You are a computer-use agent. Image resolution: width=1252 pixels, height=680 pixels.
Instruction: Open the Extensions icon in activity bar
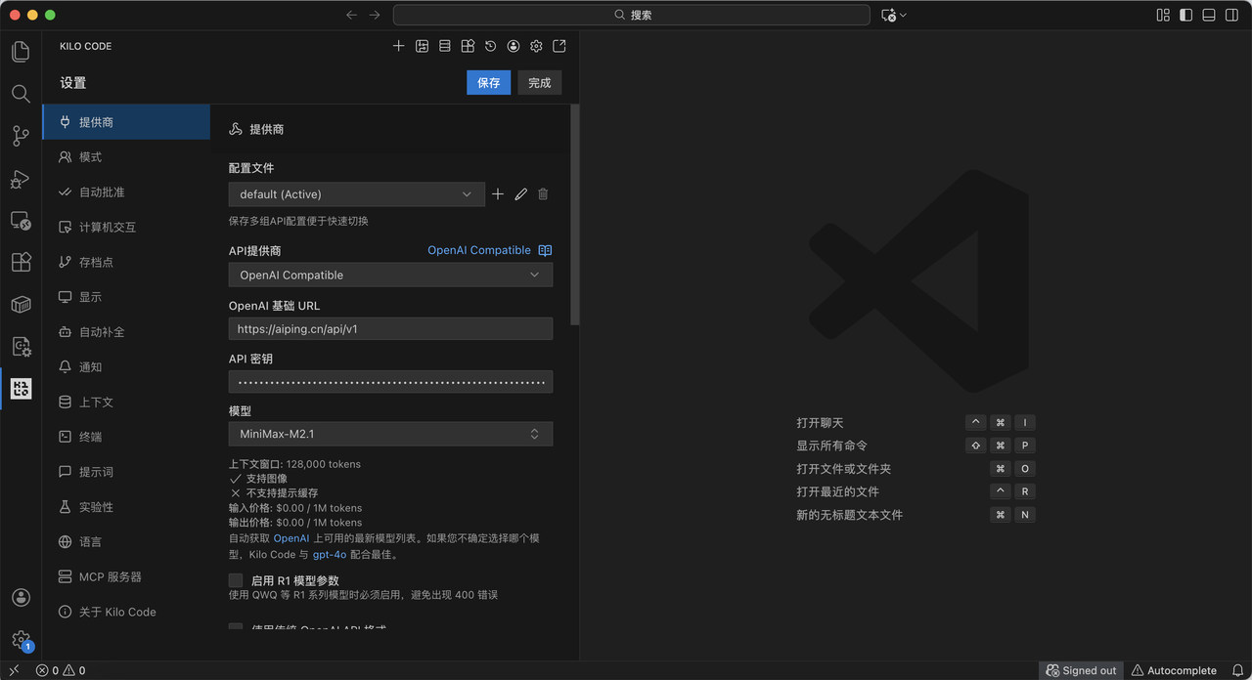(21, 262)
